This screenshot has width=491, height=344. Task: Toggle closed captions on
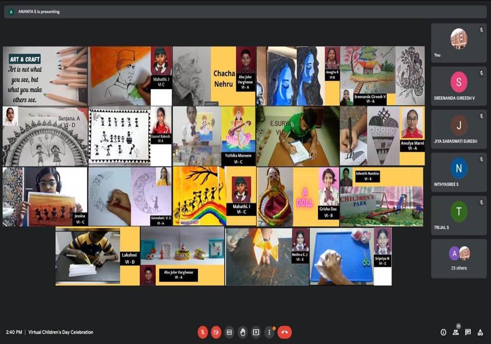[230, 332]
